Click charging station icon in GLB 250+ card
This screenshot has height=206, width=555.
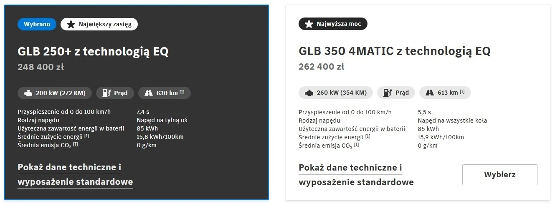(x=106, y=93)
